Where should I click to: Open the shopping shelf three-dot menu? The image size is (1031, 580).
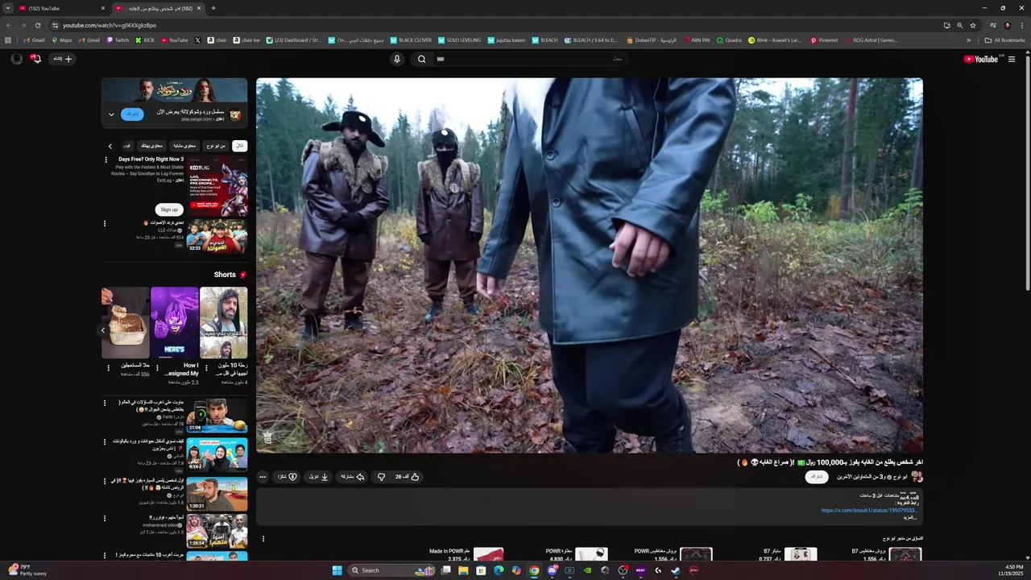click(263, 539)
